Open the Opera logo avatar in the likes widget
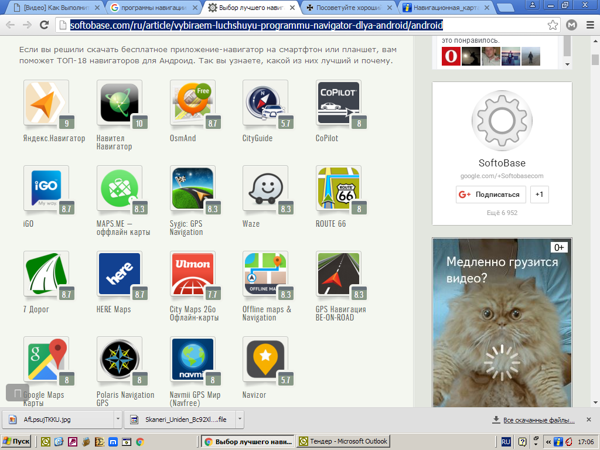 point(451,56)
